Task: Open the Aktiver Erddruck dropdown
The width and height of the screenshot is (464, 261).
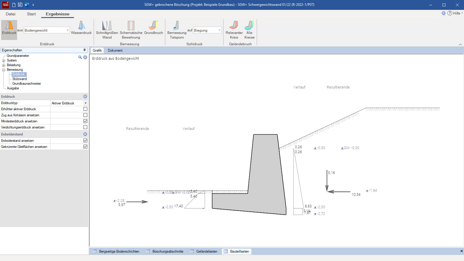Action: 86,103
